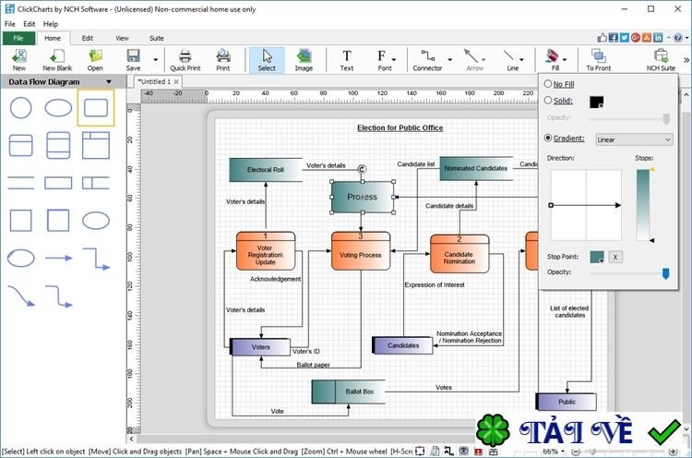Expand the Line tool dropdown arrow
The image size is (692, 458).
(x=521, y=60)
